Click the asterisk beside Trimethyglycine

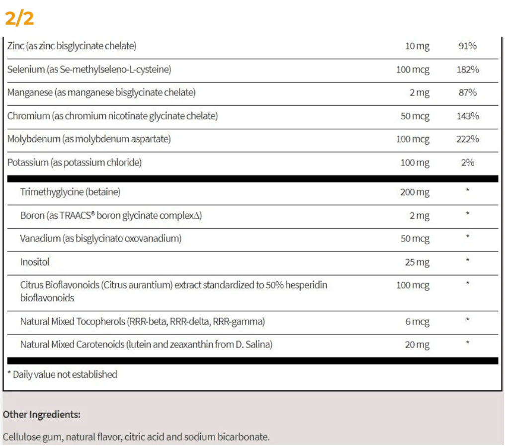pyautogui.click(x=468, y=190)
